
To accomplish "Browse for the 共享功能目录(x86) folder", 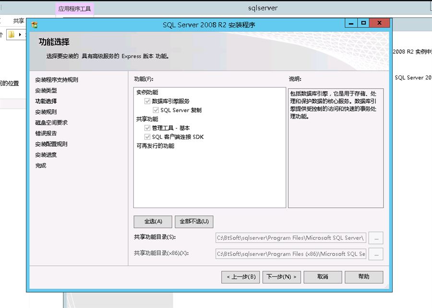I will 376,253.
